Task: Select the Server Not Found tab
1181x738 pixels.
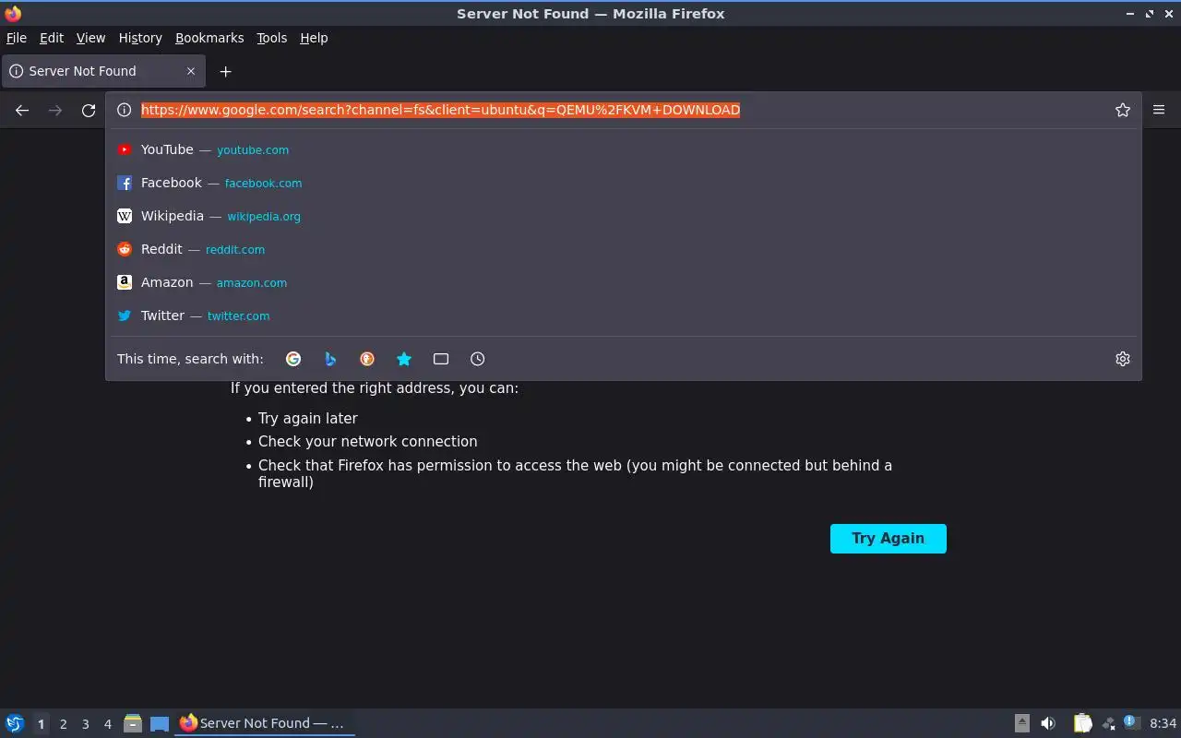Action: click(x=102, y=71)
